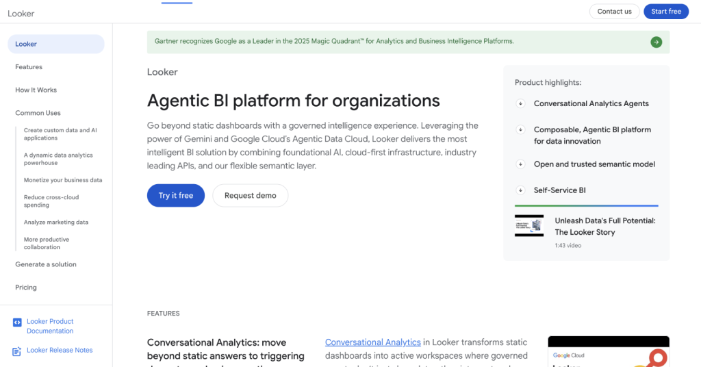Expand Open and trusted semantic model arrow

point(520,164)
